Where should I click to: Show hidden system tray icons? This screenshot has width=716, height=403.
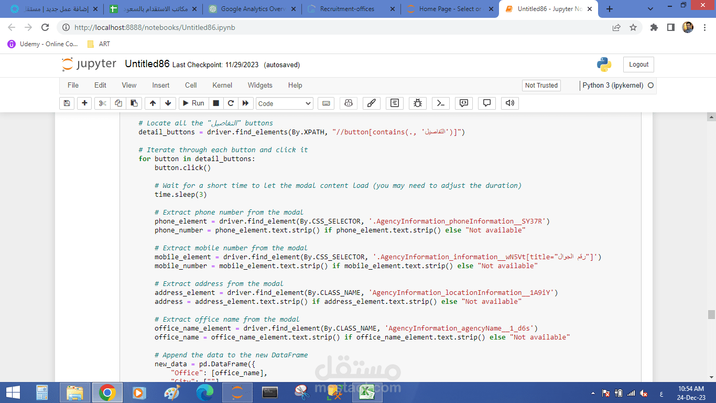click(593, 393)
